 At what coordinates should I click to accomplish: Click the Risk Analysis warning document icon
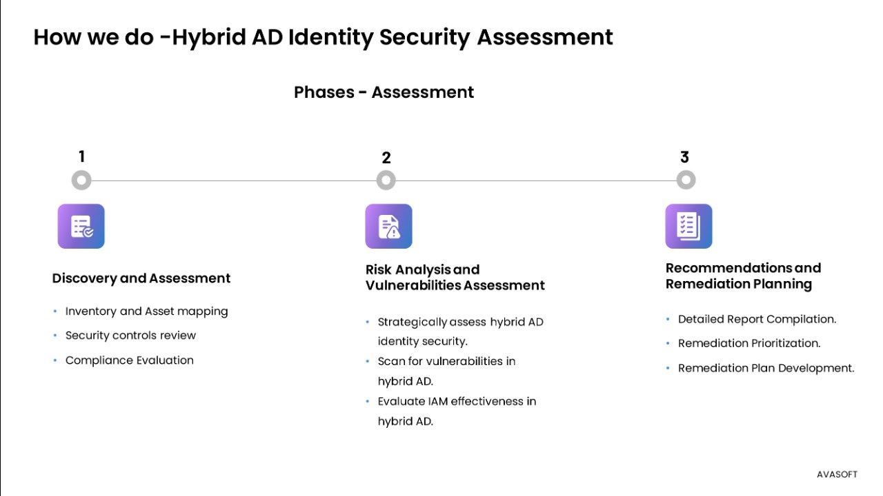[388, 226]
